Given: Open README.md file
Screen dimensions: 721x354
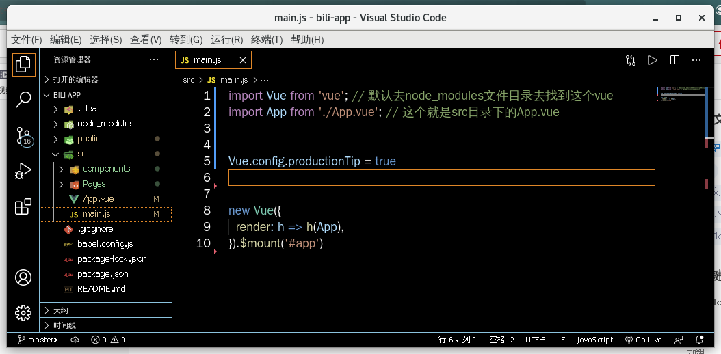Looking at the screenshot, I should click(x=106, y=289).
